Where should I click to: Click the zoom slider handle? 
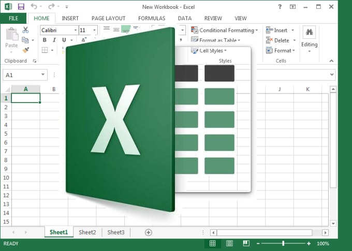[x=283, y=243]
